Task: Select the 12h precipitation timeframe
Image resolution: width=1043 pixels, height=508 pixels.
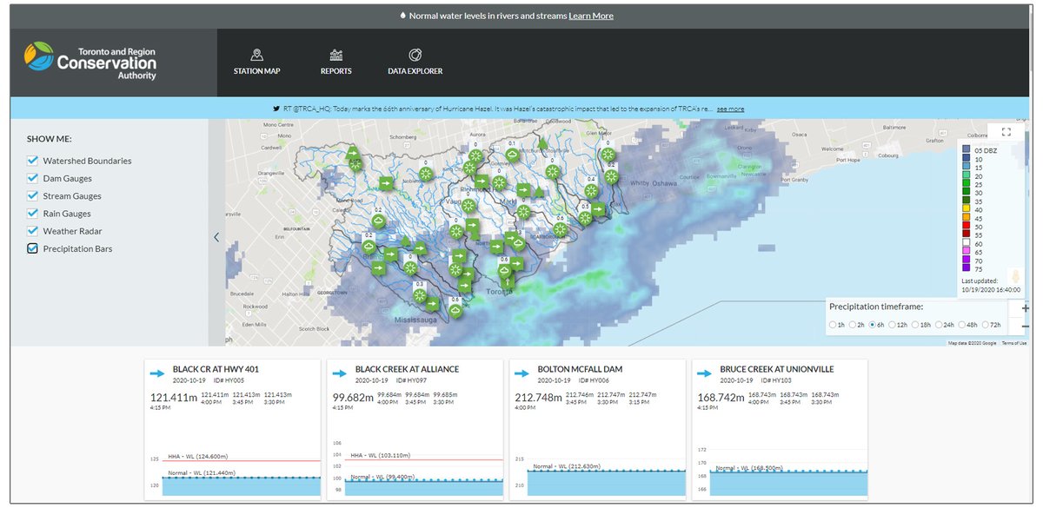Action: click(x=892, y=324)
